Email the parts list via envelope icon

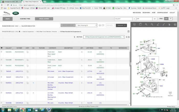point(103,25)
